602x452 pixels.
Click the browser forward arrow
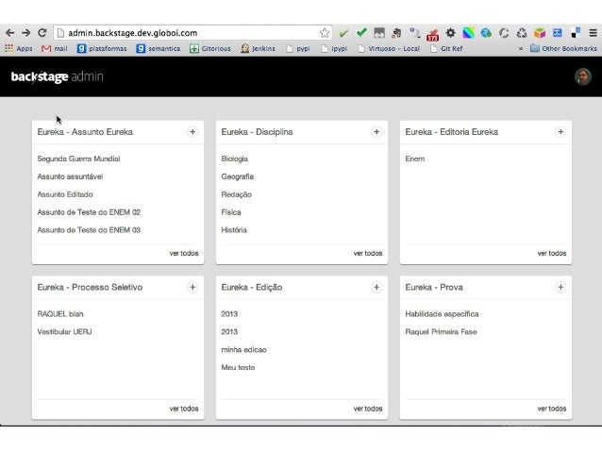[x=26, y=33]
